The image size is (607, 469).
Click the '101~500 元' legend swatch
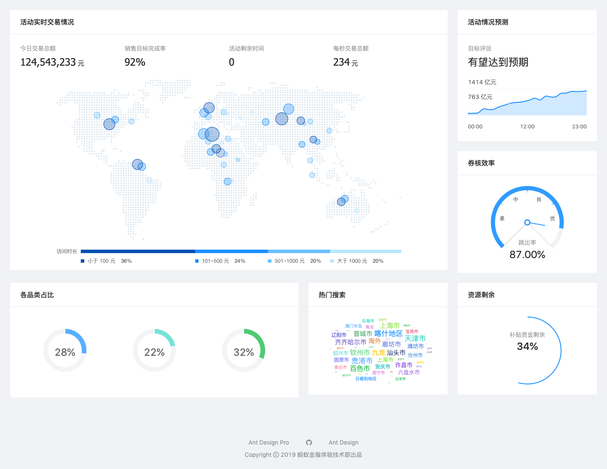197,261
